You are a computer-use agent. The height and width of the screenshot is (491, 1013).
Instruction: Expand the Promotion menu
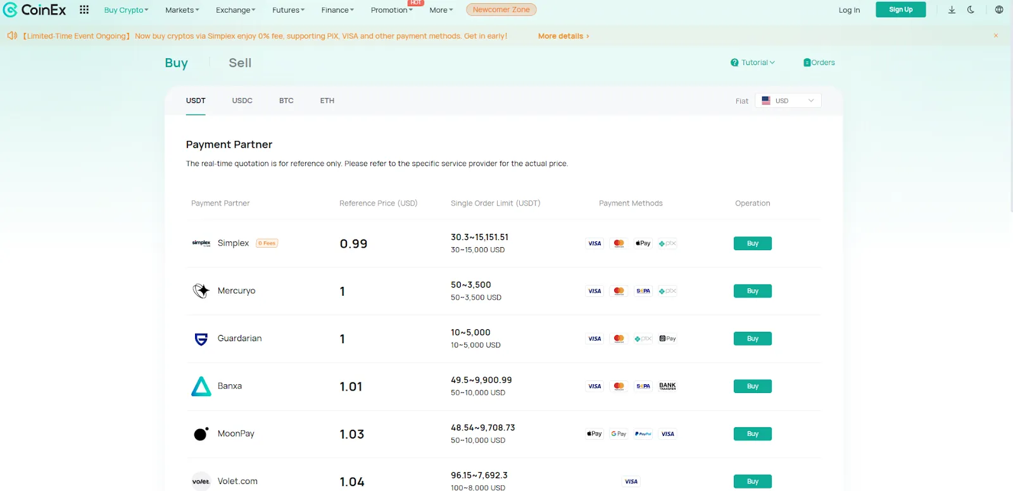(392, 10)
